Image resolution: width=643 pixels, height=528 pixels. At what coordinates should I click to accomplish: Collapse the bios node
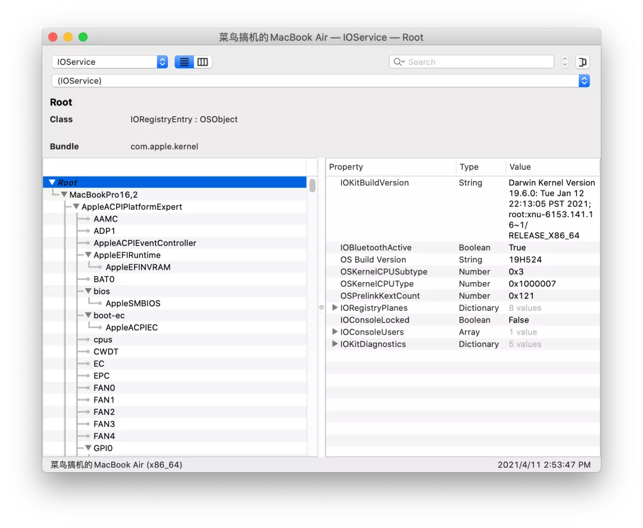pos(88,291)
